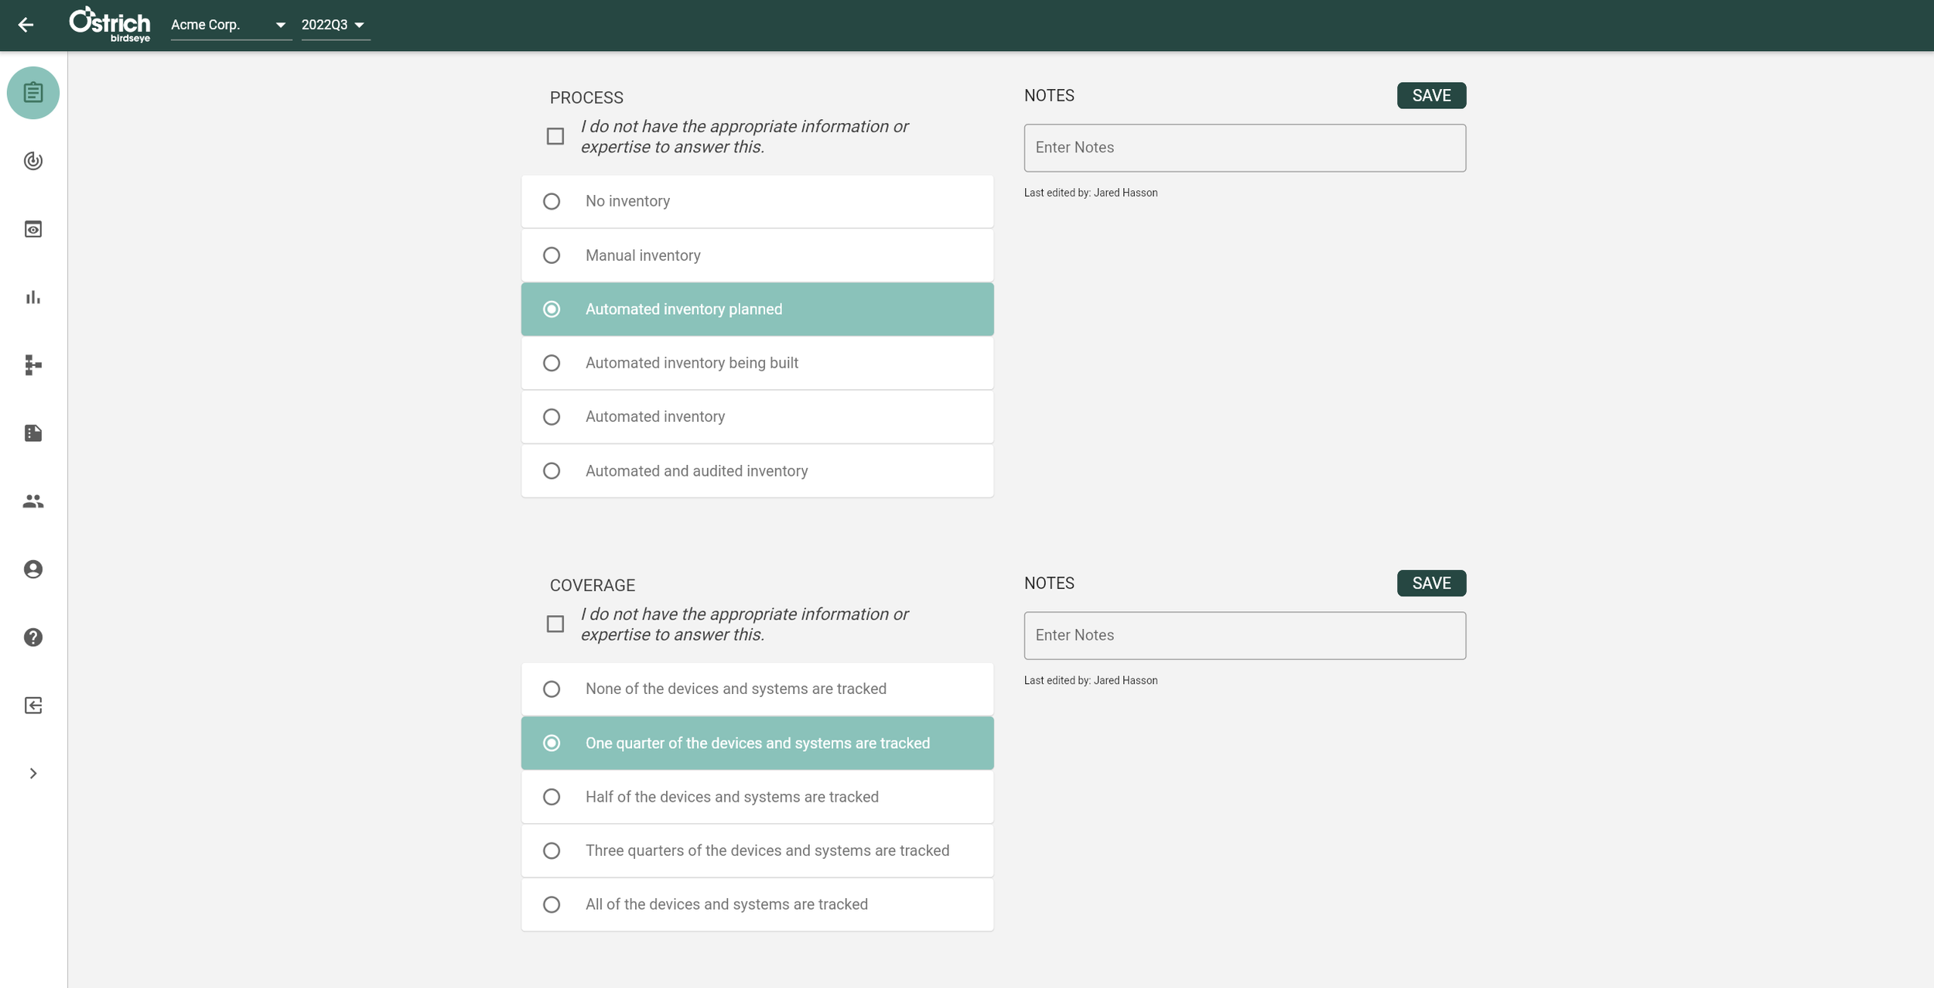Open the documents panel
1934x988 pixels.
(x=32, y=432)
